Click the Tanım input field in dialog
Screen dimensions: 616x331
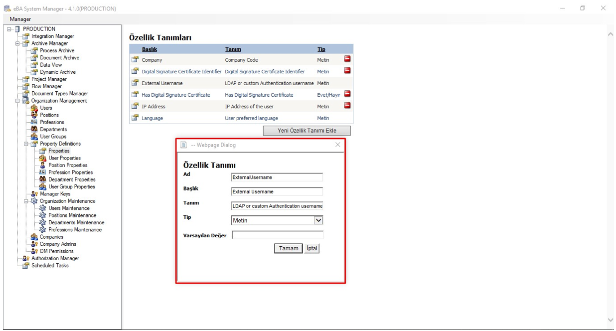[x=277, y=206]
